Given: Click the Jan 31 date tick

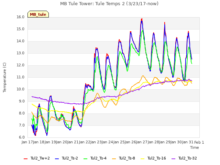Looking at the screenshot, I should [x=188, y=142].
